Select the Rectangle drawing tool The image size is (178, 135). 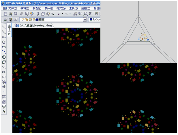(x=4, y=47)
